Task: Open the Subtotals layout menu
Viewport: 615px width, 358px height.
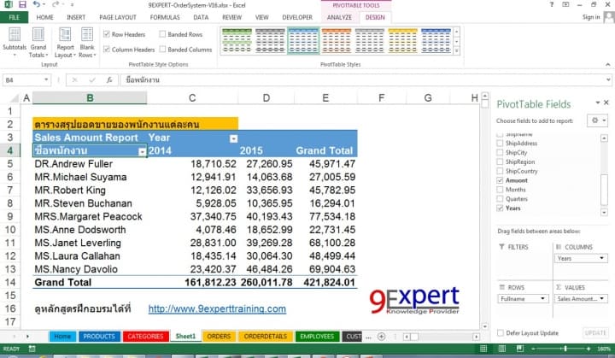Action: [x=15, y=41]
